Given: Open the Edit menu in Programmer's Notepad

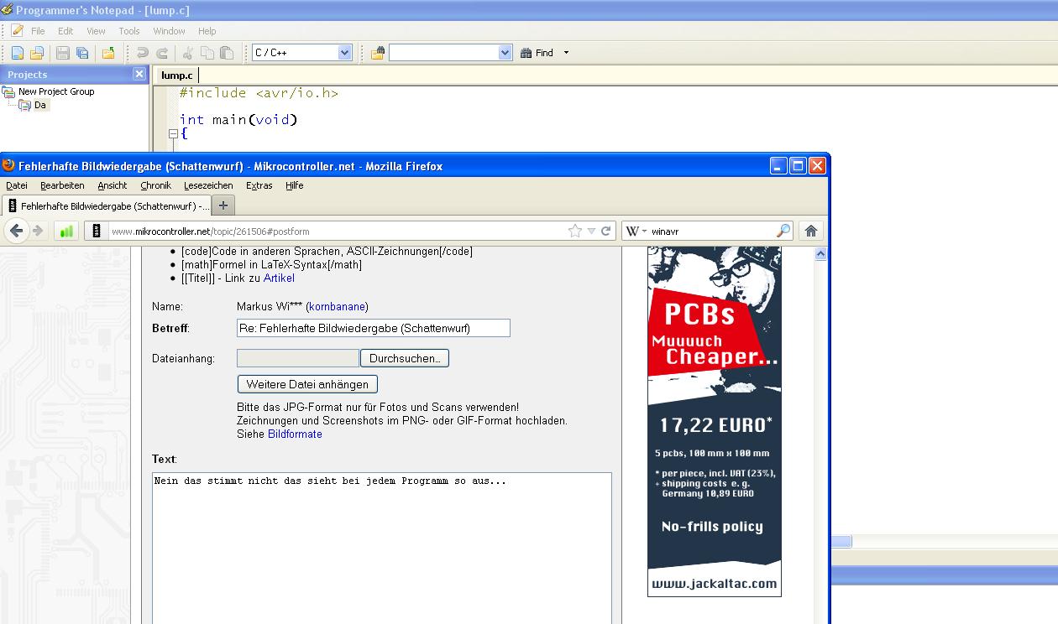Looking at the screenshot, I should tap(65, 31).
